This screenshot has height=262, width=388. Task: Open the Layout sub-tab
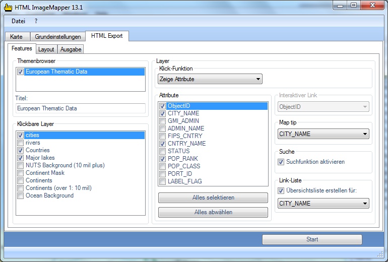(46, 49)
